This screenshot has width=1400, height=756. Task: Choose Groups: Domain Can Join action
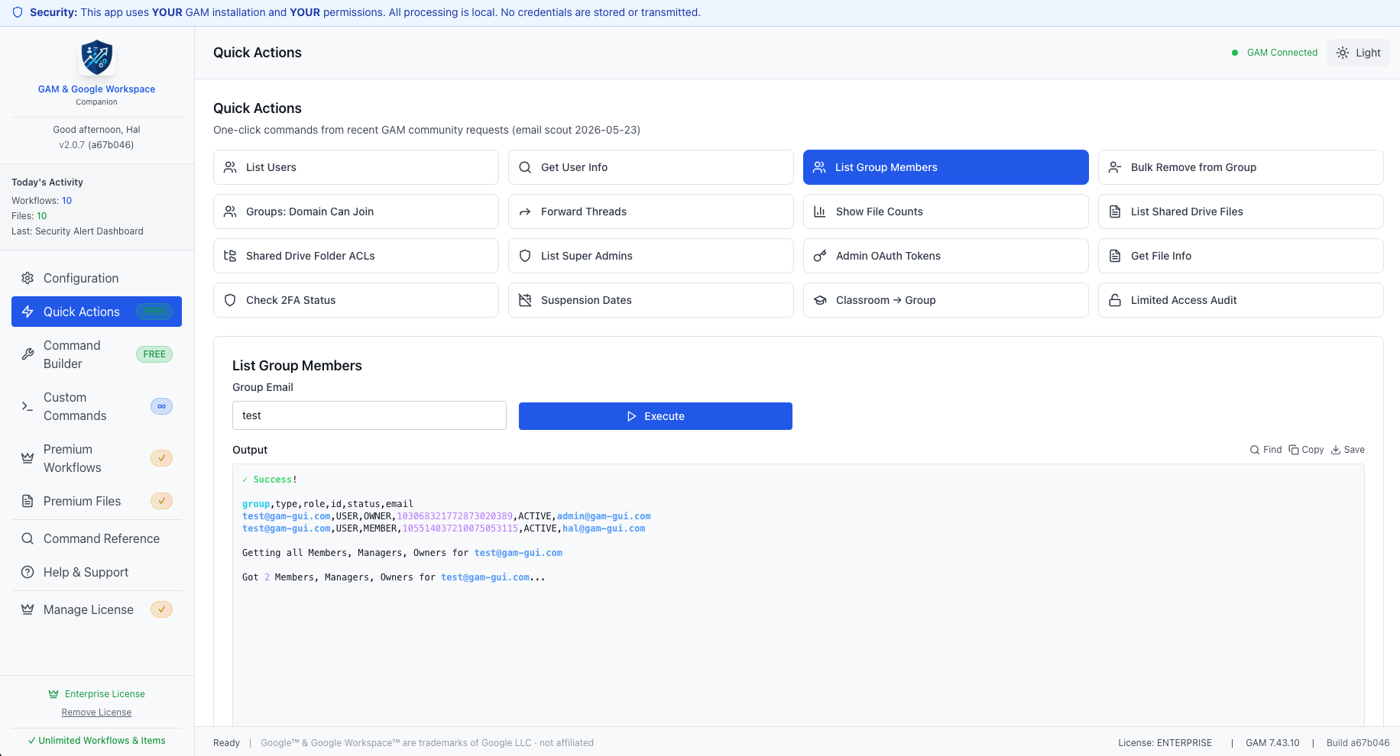pyautogui.click(x=356, y=212)
